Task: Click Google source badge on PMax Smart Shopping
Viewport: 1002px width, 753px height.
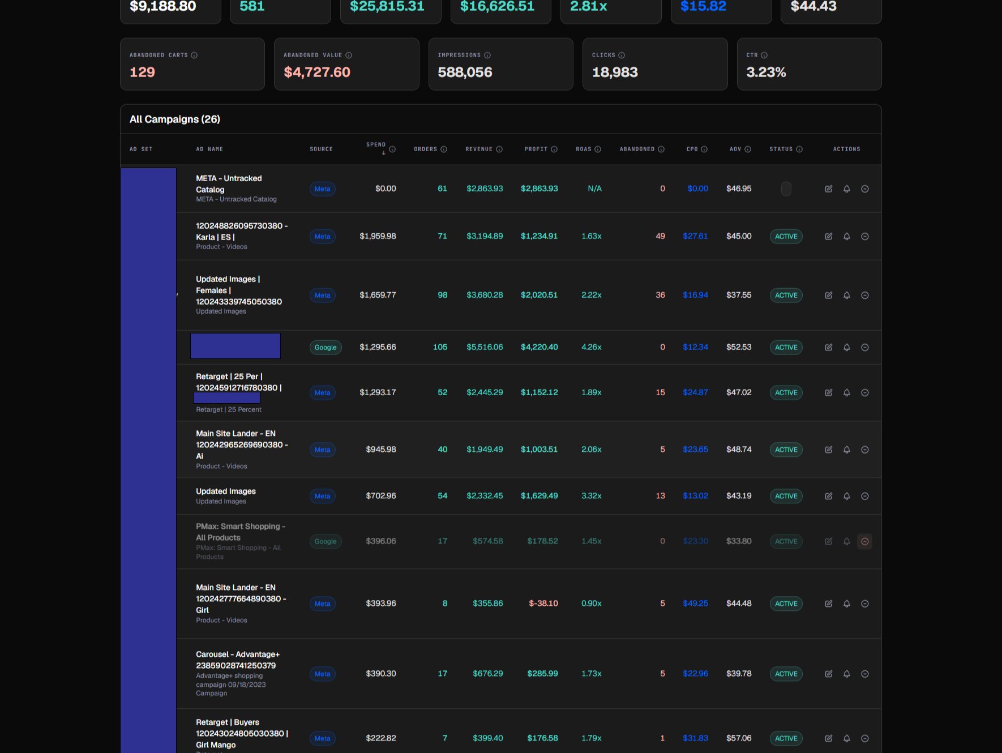Action: click(x=326, y=542)
